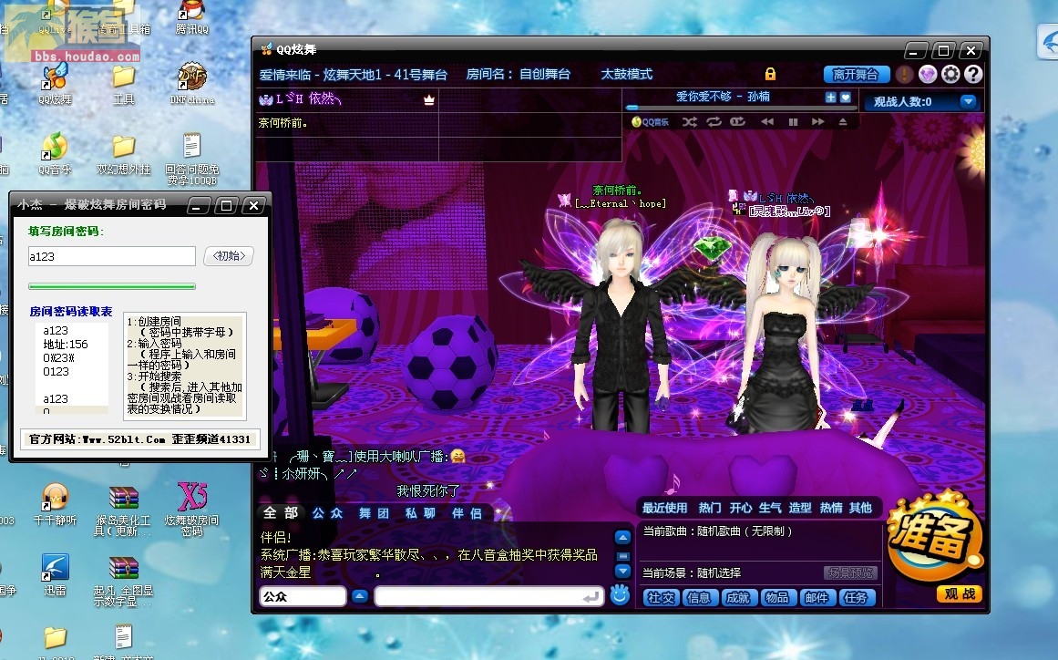Image resolution: width=1058 pixels, height=660 pixels.
Task: Open the 迅雷 desktop shortcut
Action: pyautogui.click(x=56, y=574)
